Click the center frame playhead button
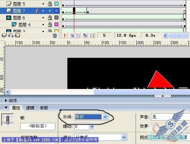The width and height of the screenshot is (190, 144). (x=65, y=35)
